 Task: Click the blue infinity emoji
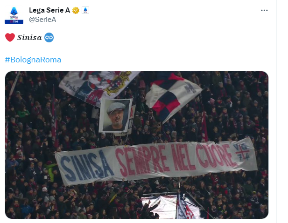pos(49,38)
